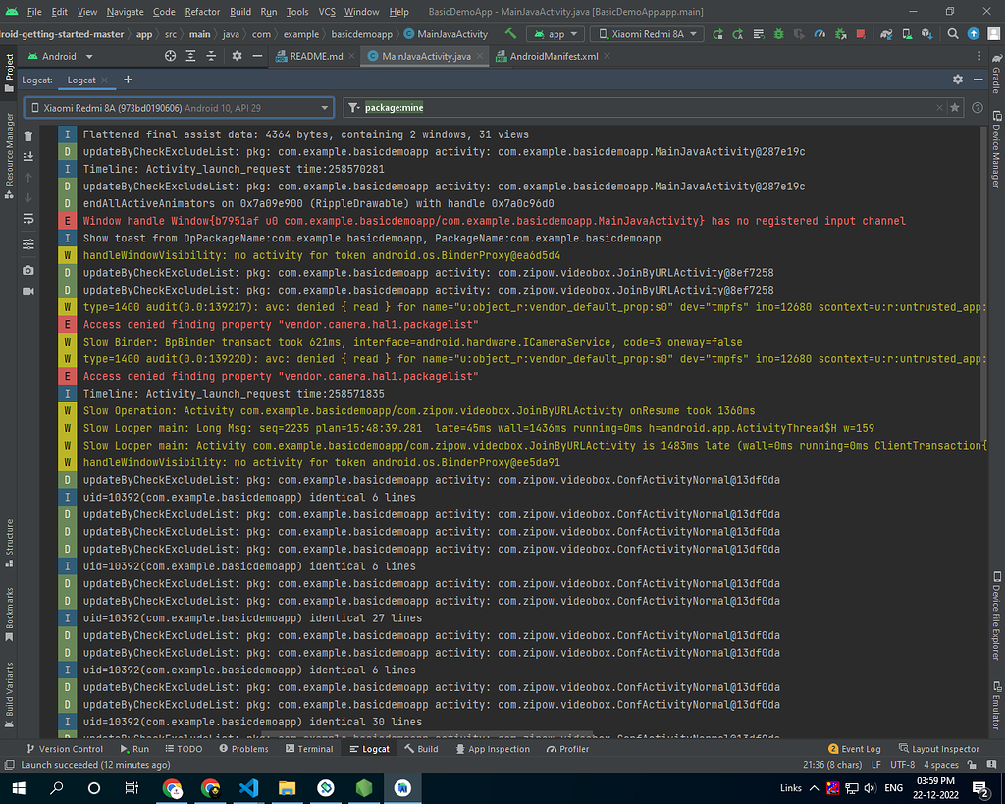Open the Xiaomi Redmi 8A device selector dropdown
This screenshot has width=1005, height=804.
(648, 32)
